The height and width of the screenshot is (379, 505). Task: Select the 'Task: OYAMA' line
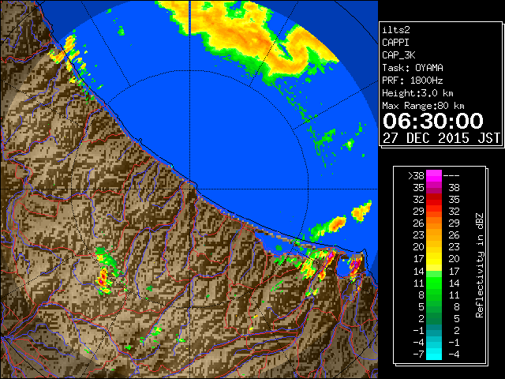tap(413, 68)
